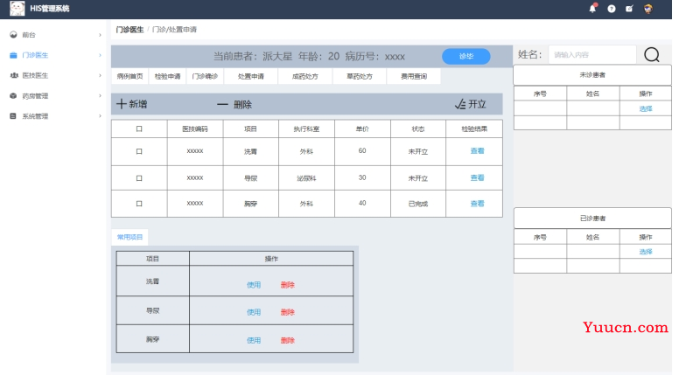Viewport: 679px width, 375px height.
Task: Delete the common item 洗胃
Action: coord(288,285)
